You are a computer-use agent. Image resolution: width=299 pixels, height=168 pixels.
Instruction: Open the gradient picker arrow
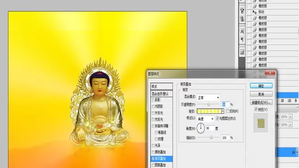click(223, 111)
